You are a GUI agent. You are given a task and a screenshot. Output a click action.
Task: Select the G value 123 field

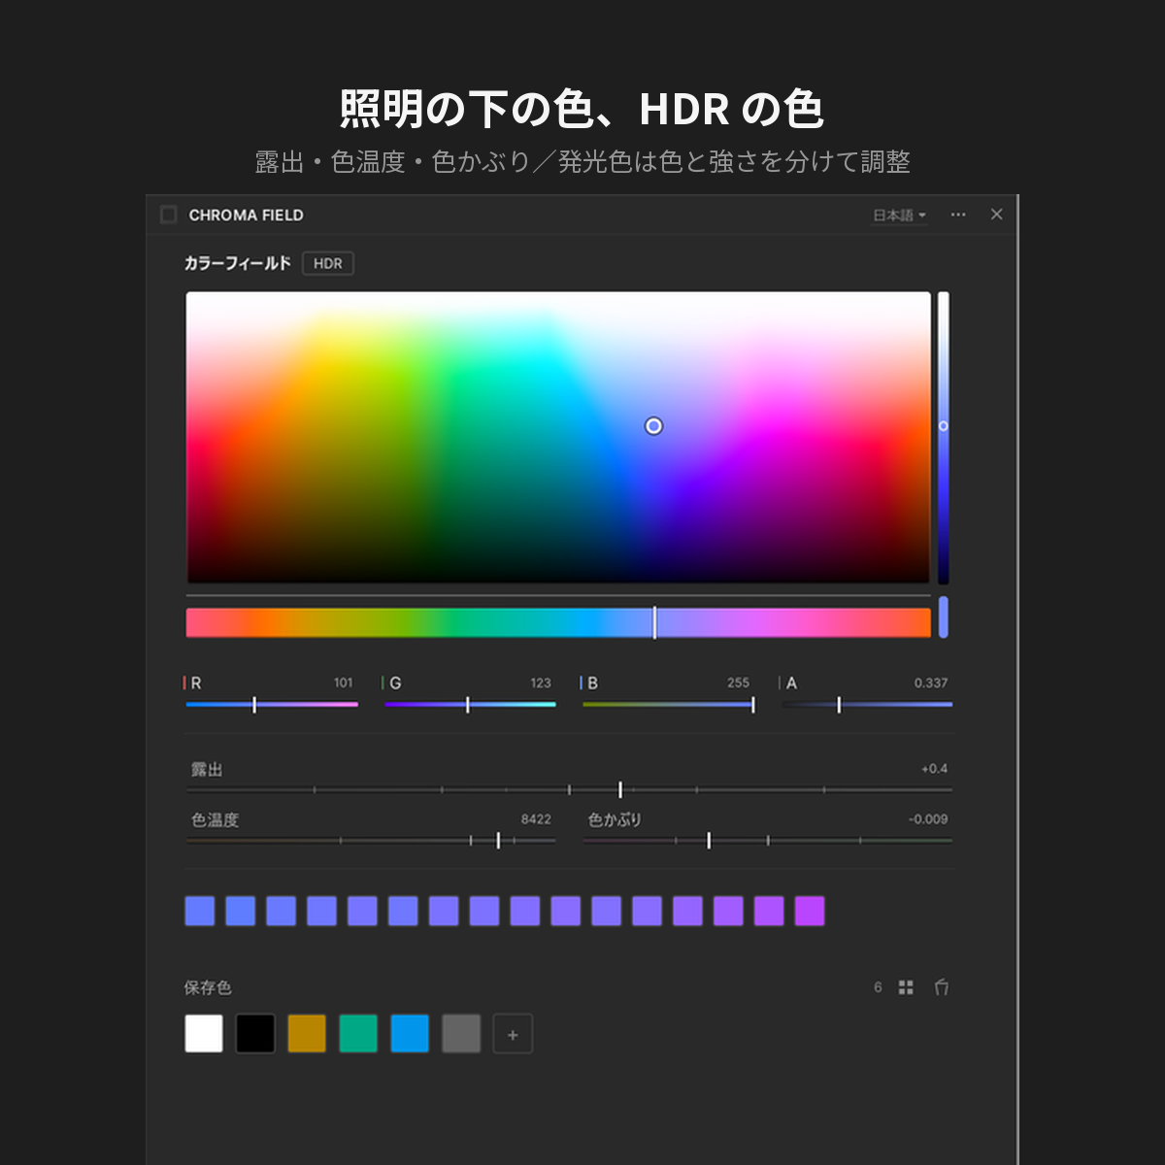click(541, 682)
